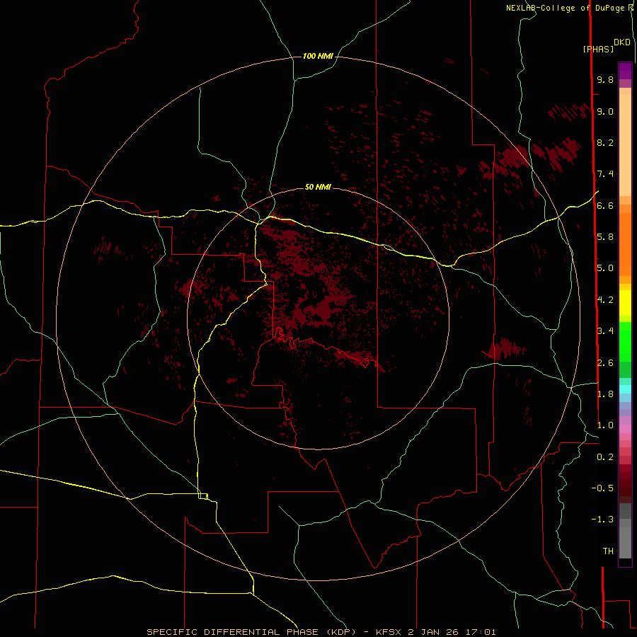Click the 4.2 legend value

pos(605,300)
